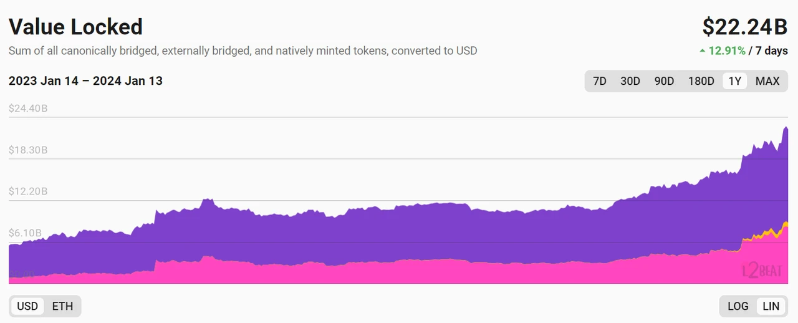Click the active 1Y range button
This screenshot has height=323, width=798.
[735, 81]
